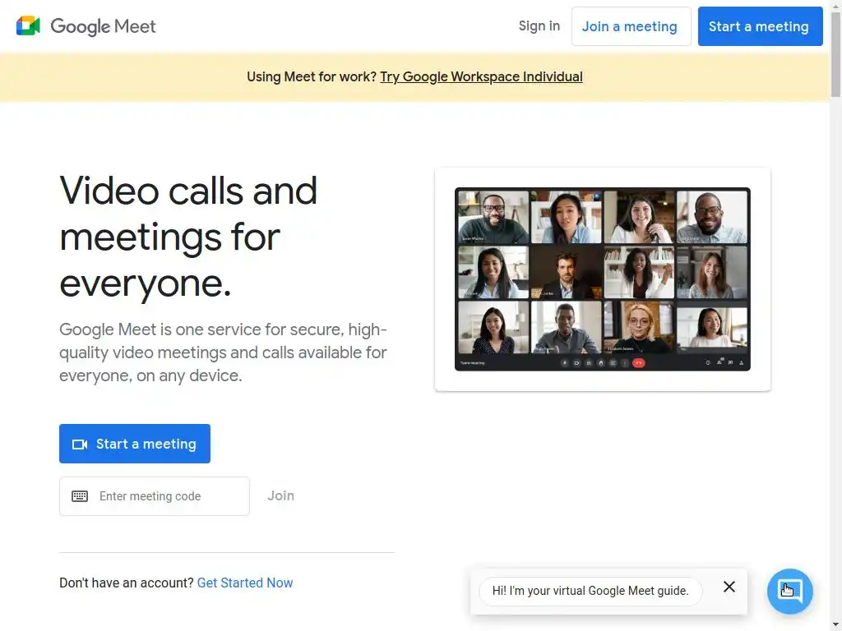Open Try Google Workspace Individual link
This screenshot has height=631, width=842.
click(481, 76)
